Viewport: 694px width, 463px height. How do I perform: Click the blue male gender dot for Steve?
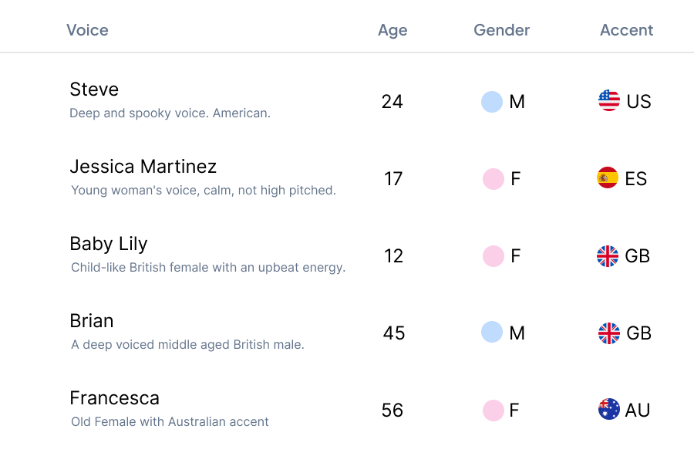pyautogui.click(x=492, y=102)
